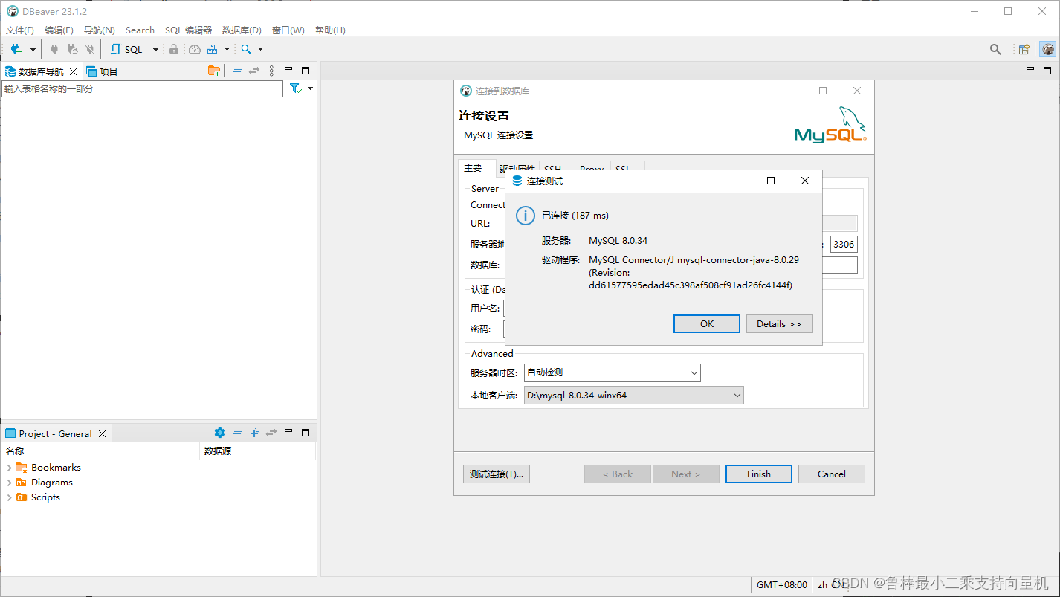This screenshot has width=1060, height=597.
Task: Toggle link with editor in navigator panel
Action: [254, 71]
